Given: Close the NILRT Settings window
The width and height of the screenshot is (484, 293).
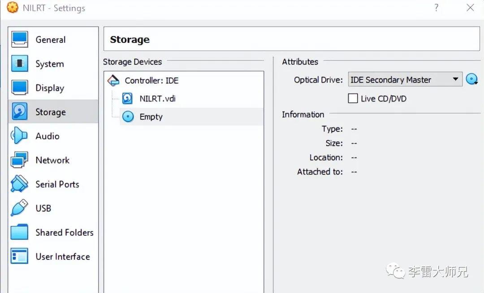Looking at the screenshot, I should [x=470, y=8].
